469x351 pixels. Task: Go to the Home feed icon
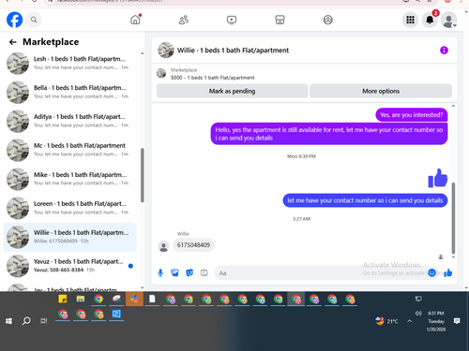pos(135,20)
